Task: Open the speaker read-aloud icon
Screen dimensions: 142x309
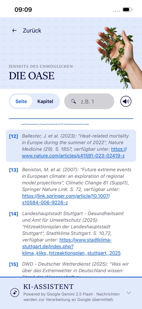Action: coord(126,101)
